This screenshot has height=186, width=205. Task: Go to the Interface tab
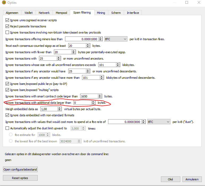[x=133, y=13]
